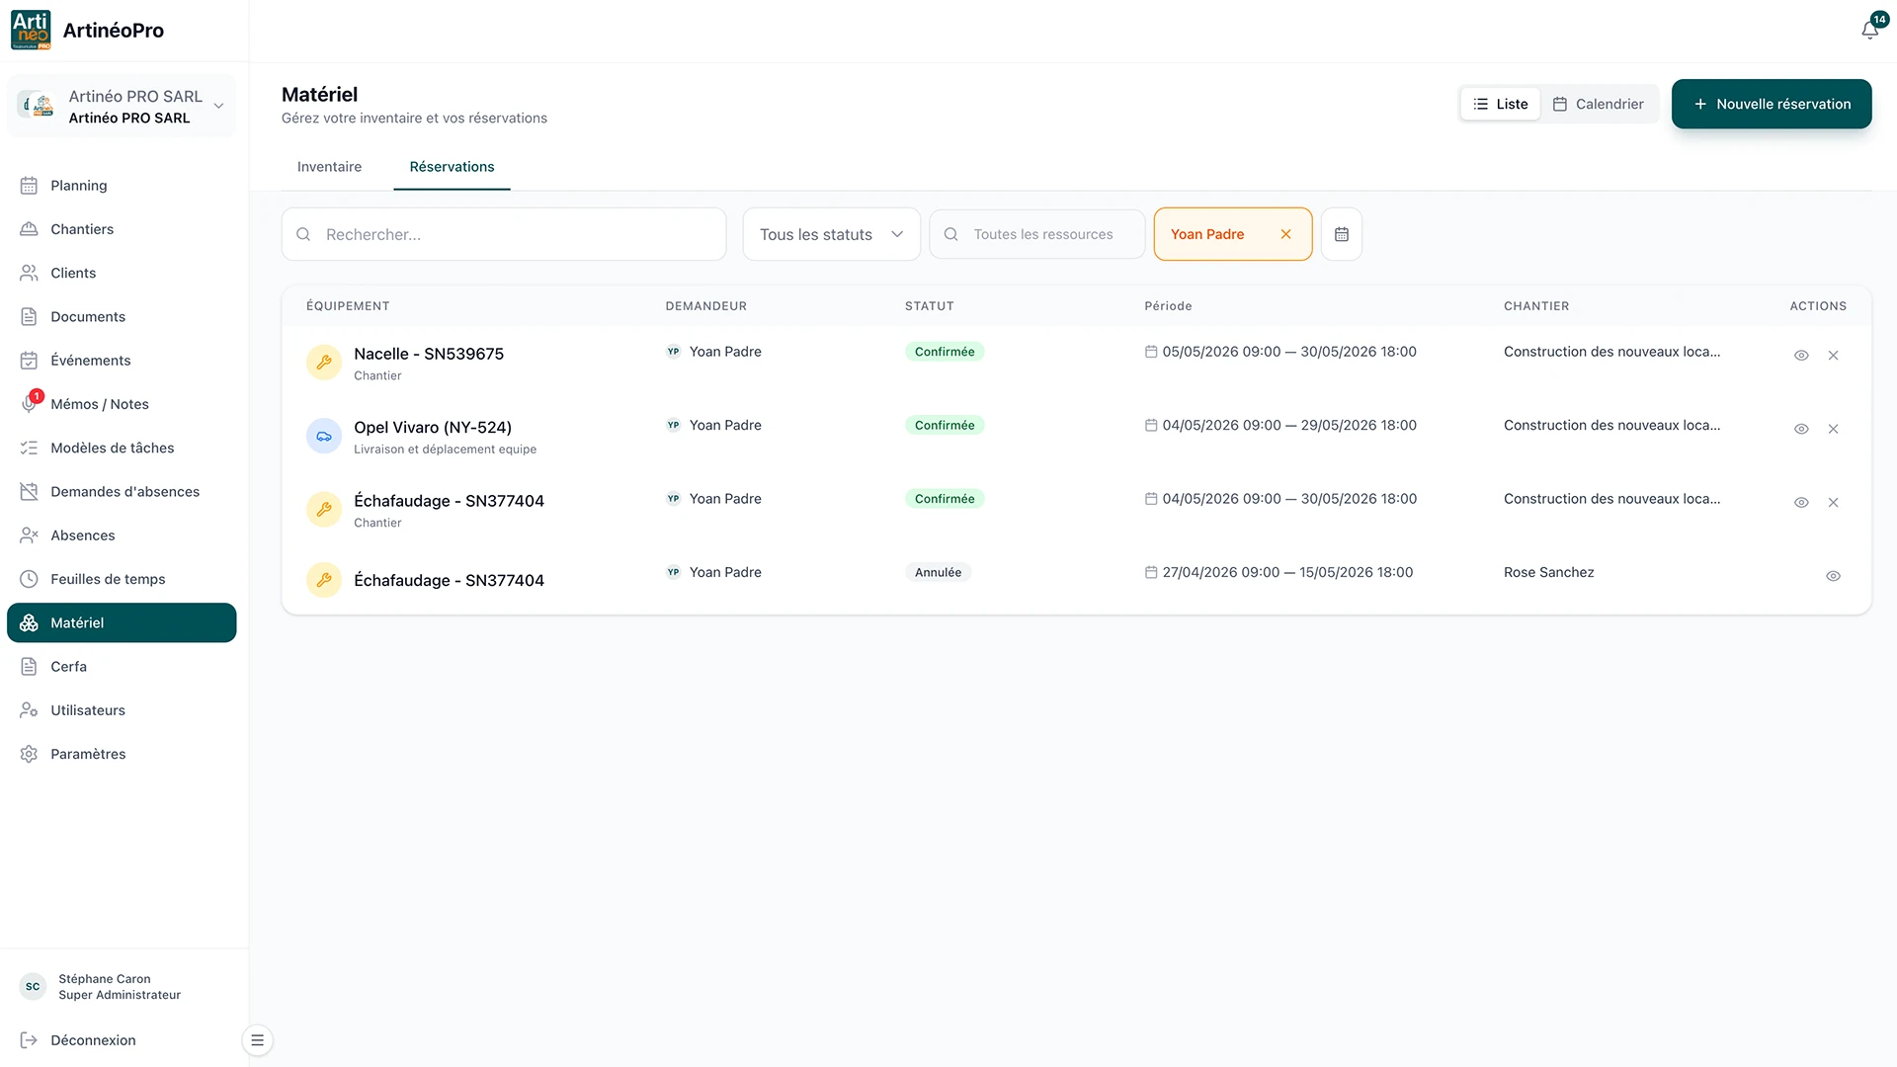Open Planning in the sidebar
Viewport: 1897px width, 1067px height.
tap(122, 186)
